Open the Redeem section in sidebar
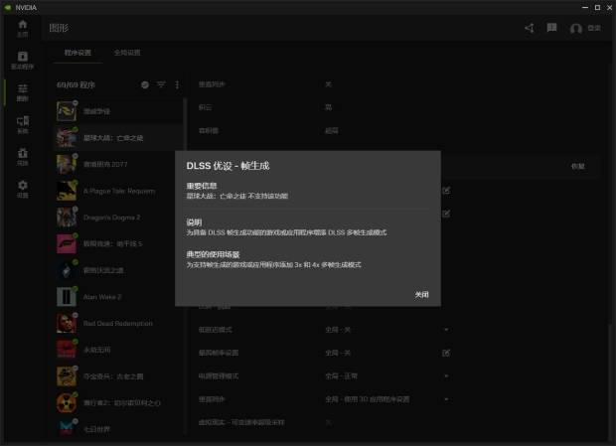 (x=23, y=157)
